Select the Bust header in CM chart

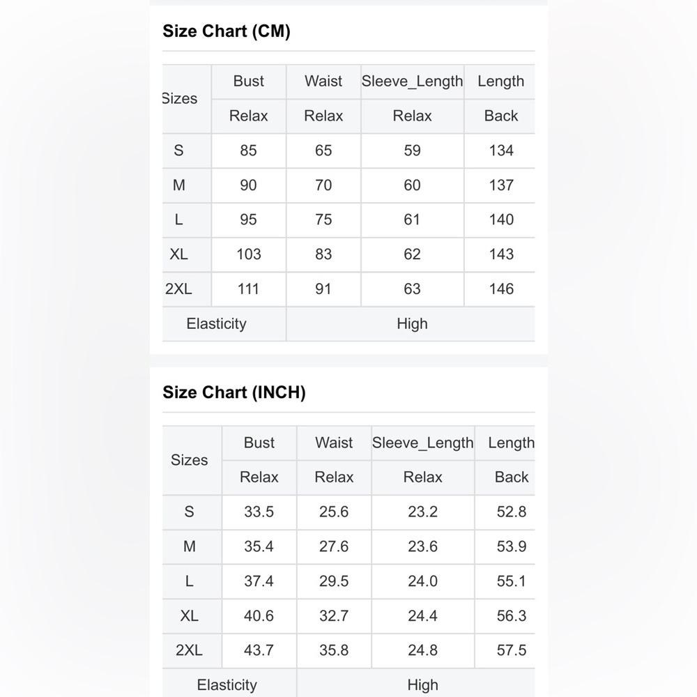click(x=249, y=82)
